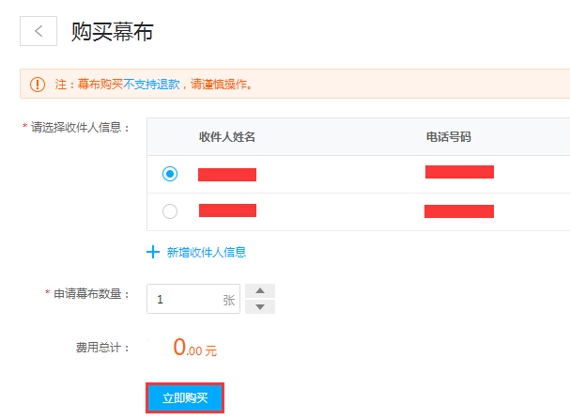This screenshot has width=570, height=420.
Task: Click the 购买幕布 page title
Action: (x=113, y=32)
